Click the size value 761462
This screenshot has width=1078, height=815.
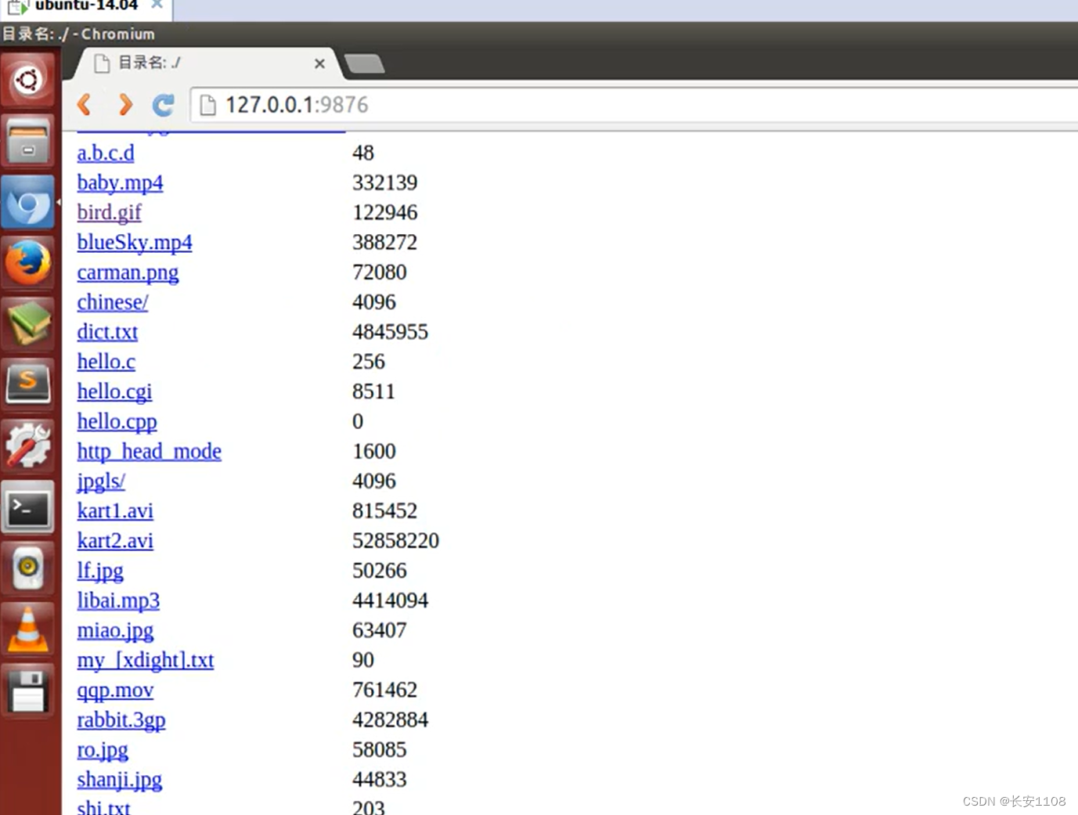[x=384, y=690]
